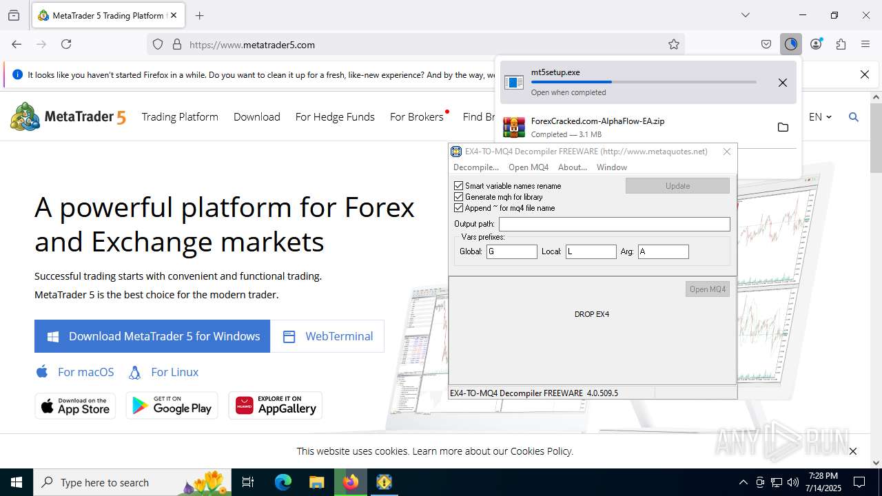
Task: Show ForexCracked zip in folder
Action: tap(783, 127)
